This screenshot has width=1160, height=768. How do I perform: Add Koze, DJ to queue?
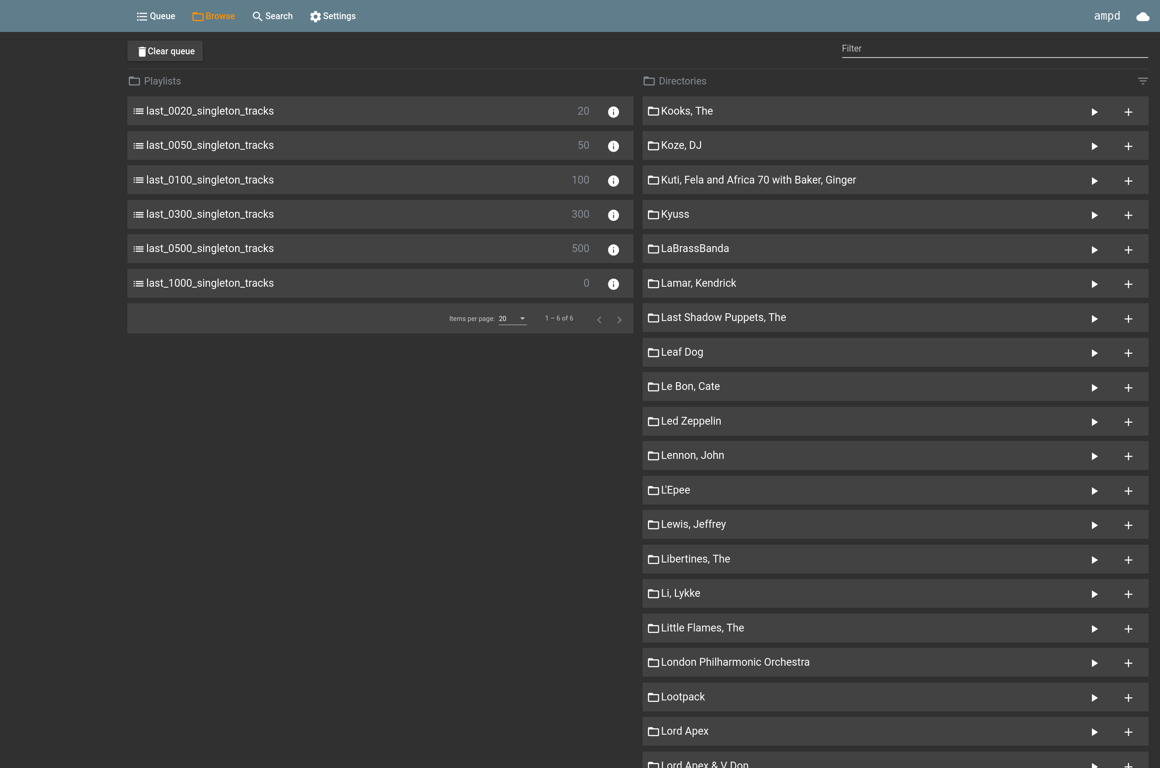pyautogui.click(x=1128, y=146)
